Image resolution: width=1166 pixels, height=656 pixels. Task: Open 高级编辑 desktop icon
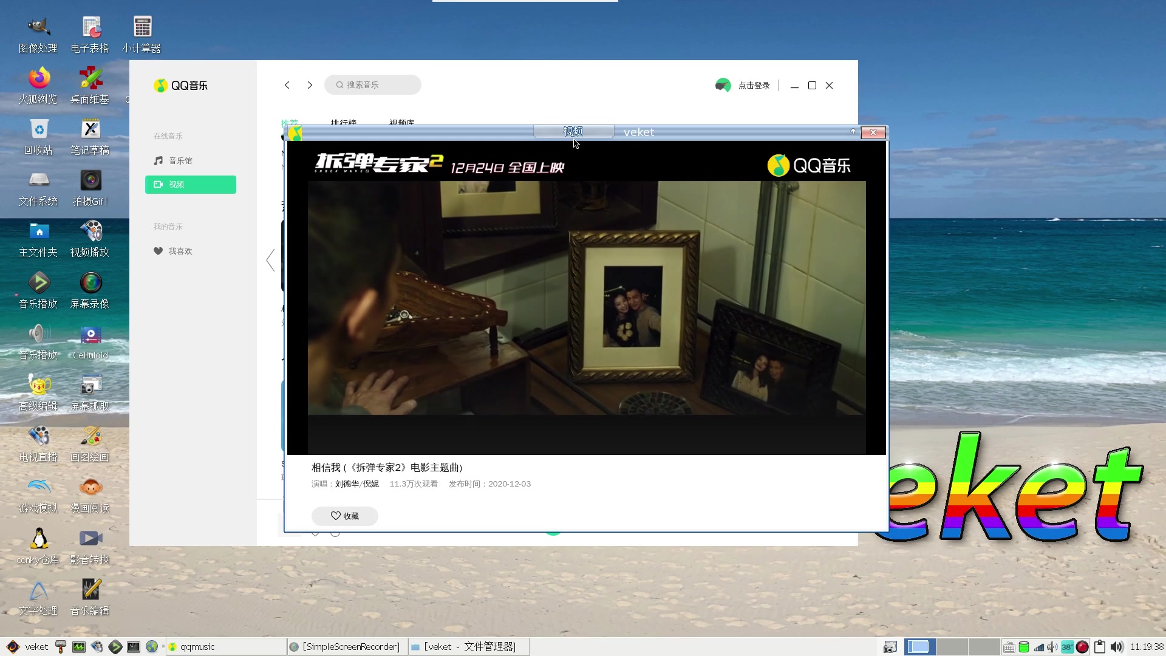[x=38, y=393]
